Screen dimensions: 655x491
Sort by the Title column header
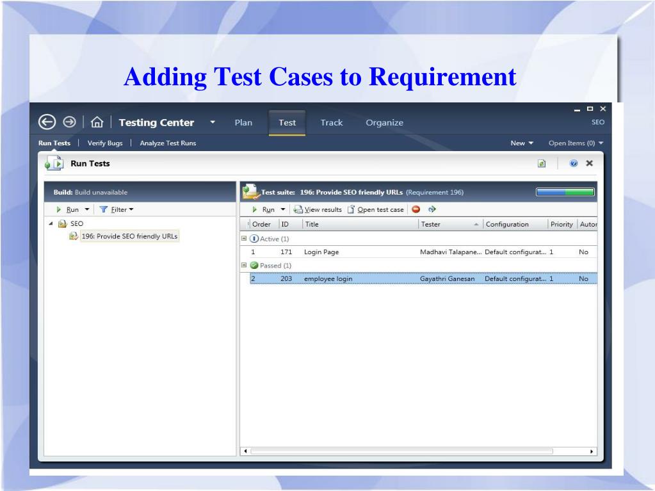click(360, 224)
